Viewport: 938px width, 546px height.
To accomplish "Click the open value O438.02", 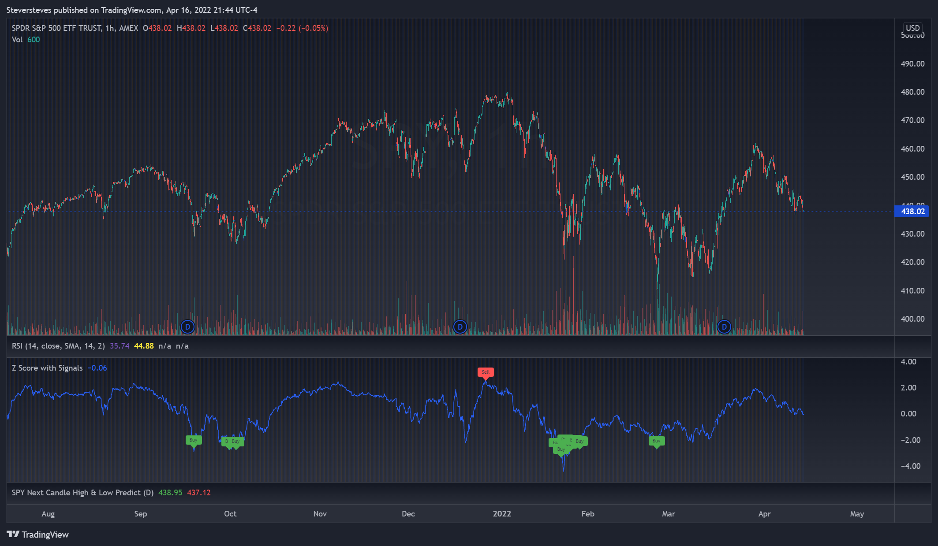I will point(157,28).
